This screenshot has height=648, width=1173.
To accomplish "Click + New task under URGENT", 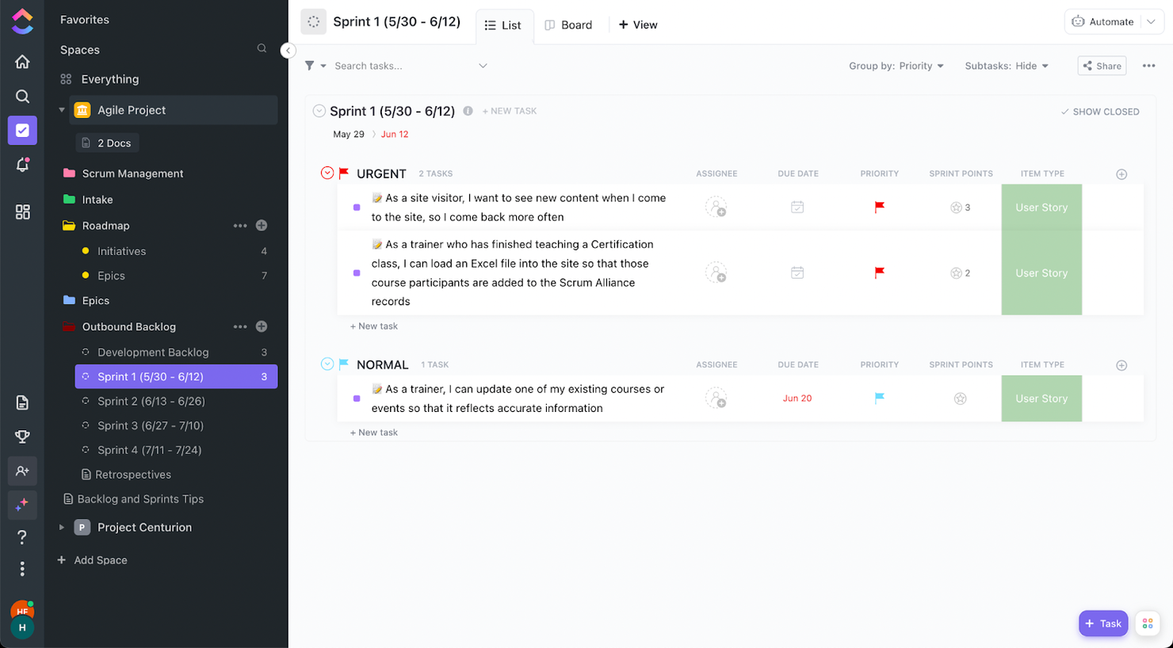I will coord(374,326).
